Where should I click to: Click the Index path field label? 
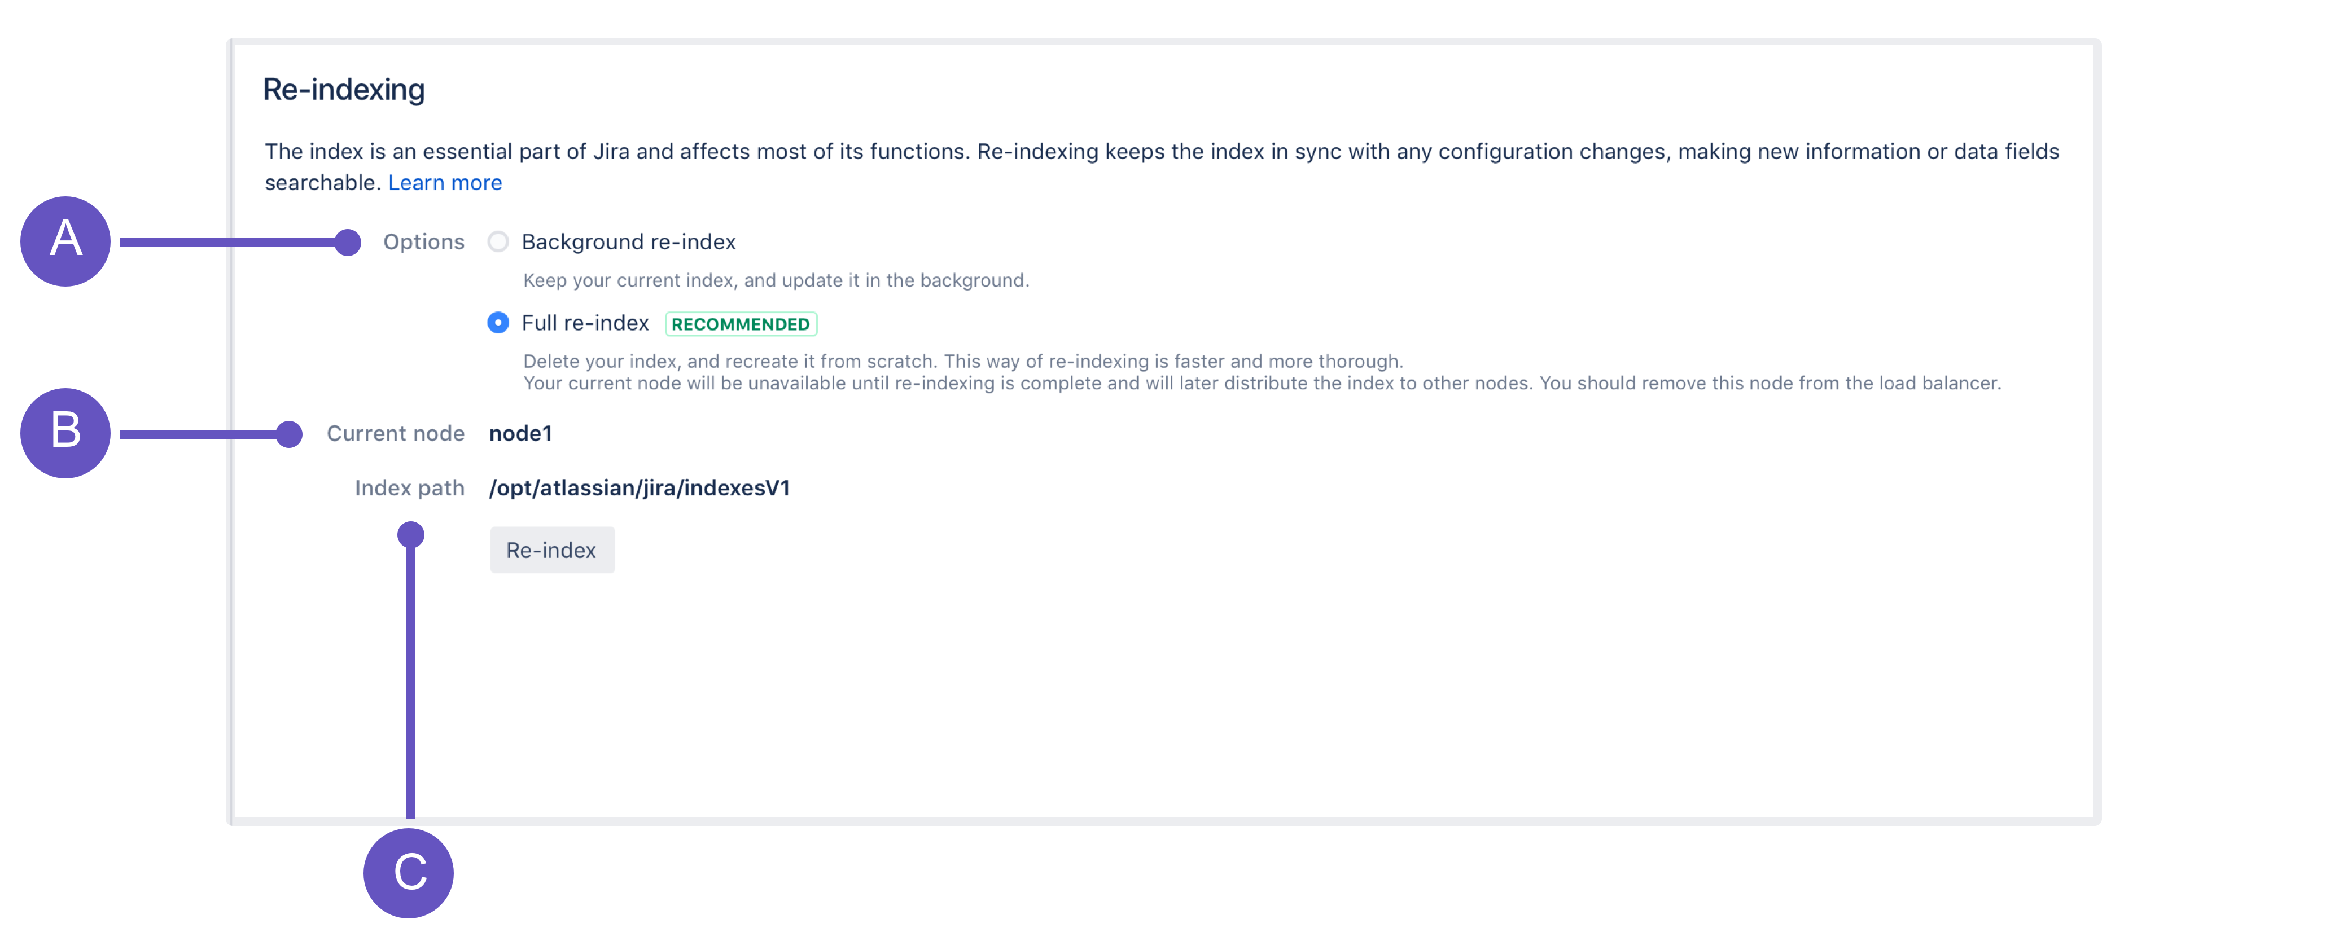409,488
